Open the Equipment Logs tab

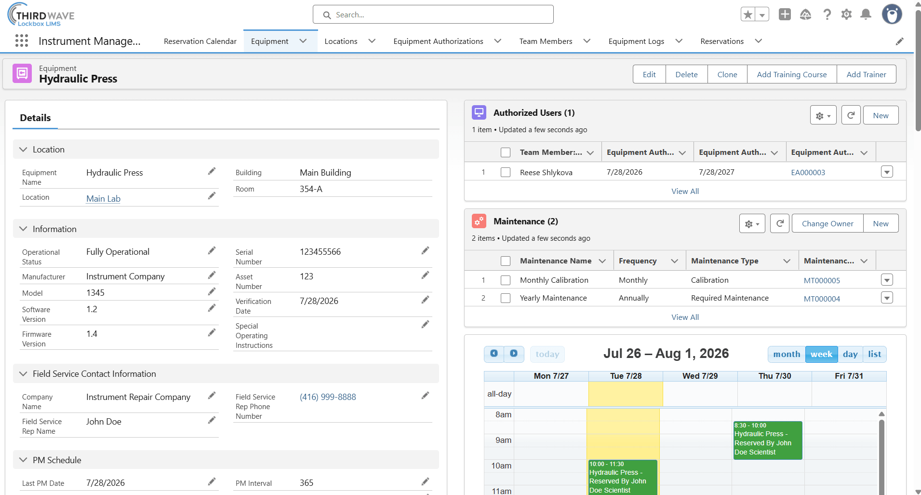(636, 41)
